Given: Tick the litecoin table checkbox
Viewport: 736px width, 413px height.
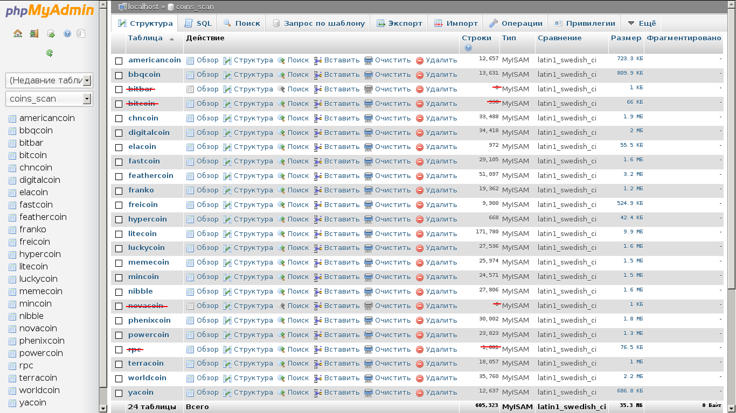Looking at the screenshot, I should 119,234.
